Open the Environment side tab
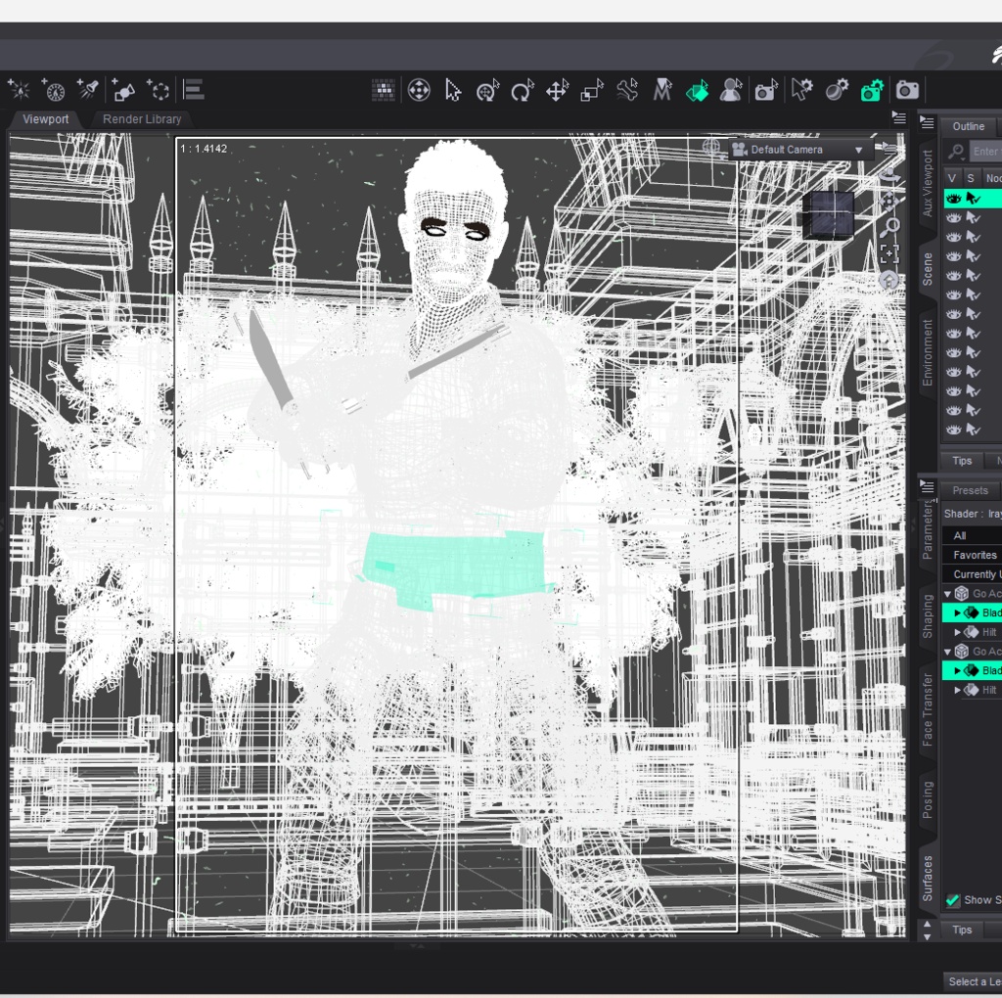The height and width of the screenshot is (998, 1002). pos(928,352)
